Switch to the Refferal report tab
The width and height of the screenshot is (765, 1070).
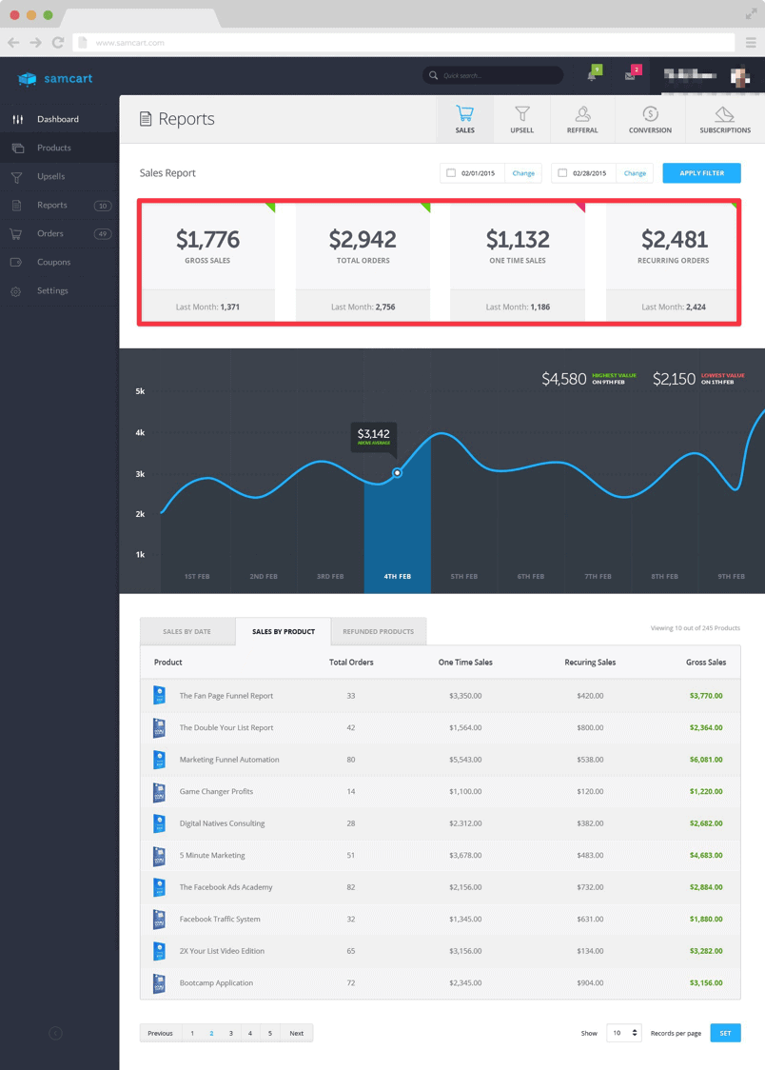click(582, 119)
